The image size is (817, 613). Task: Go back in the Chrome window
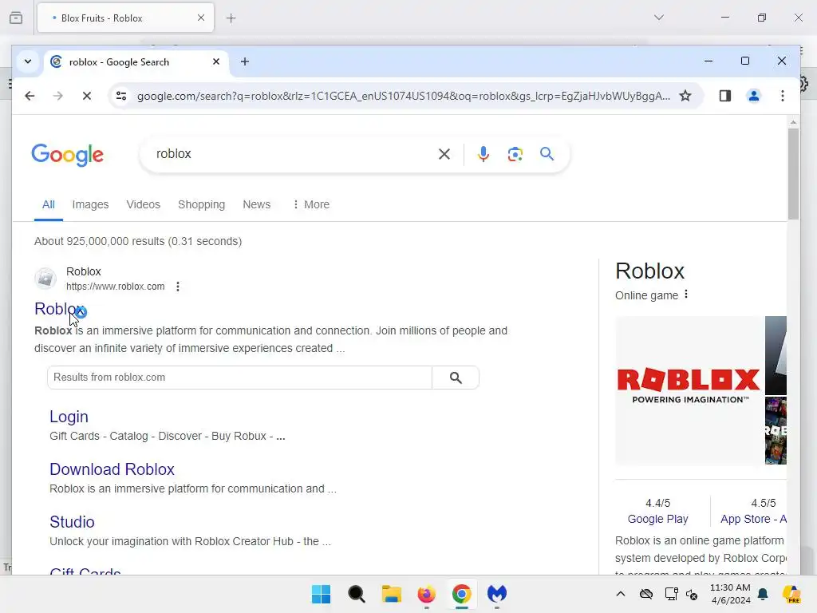pyautogui.click(x=30, y=96)
